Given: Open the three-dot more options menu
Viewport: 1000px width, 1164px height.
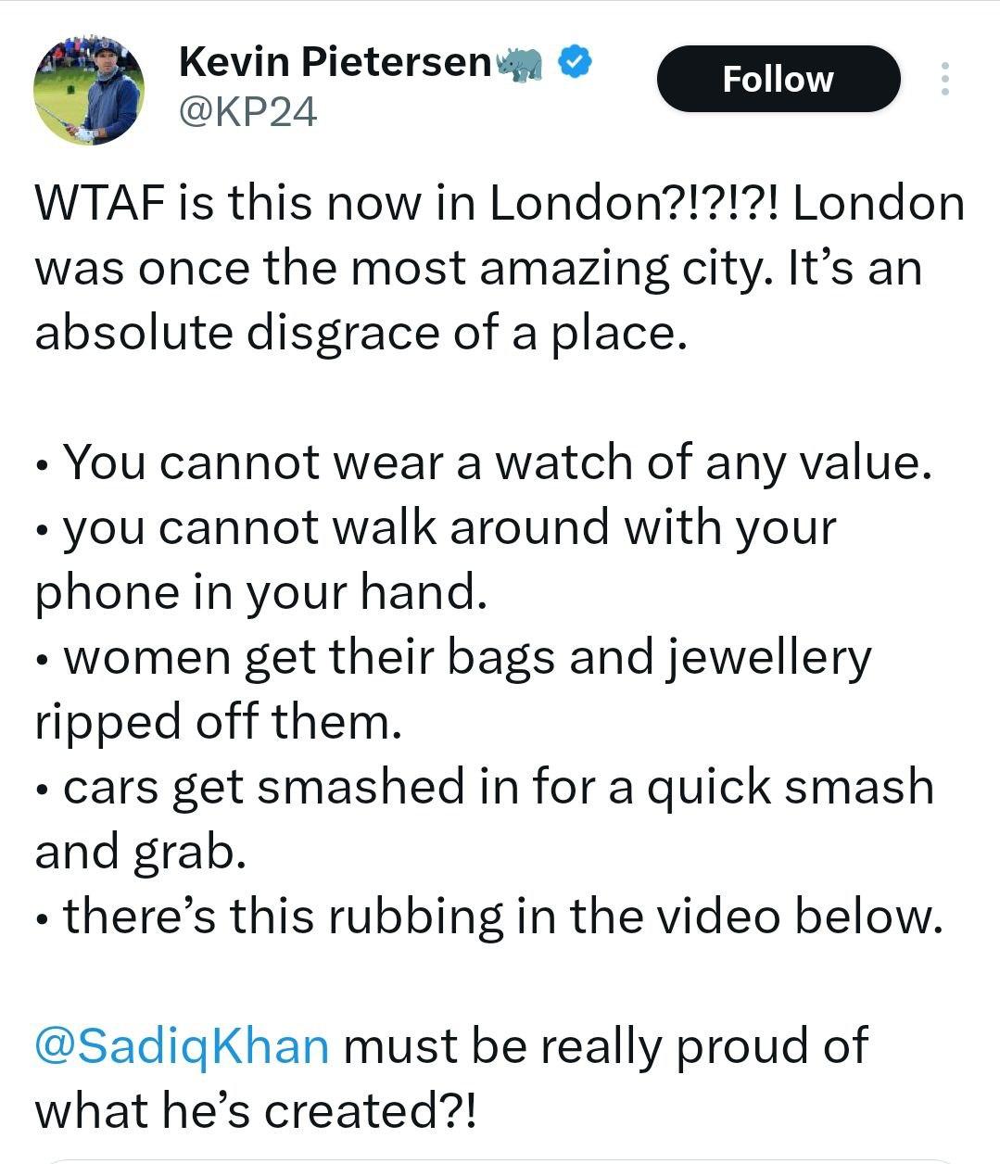Looking at the screenshot, I should click(944, 79).
